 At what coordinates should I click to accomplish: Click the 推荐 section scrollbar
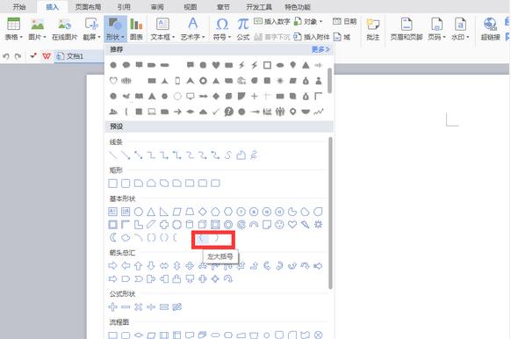click(329, 80)
